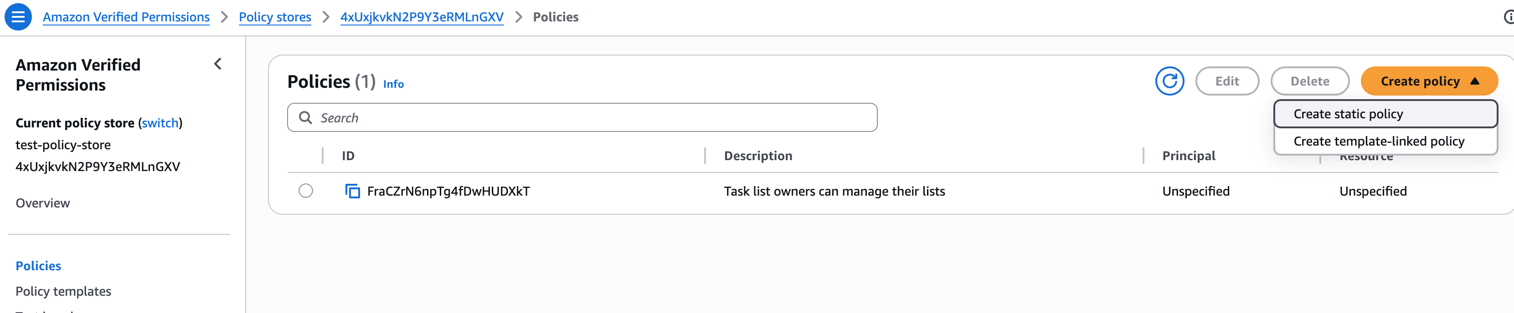Click the refresh policies icon
The width and height of the screenshot is (1514, 313).
click(1169, 81)
